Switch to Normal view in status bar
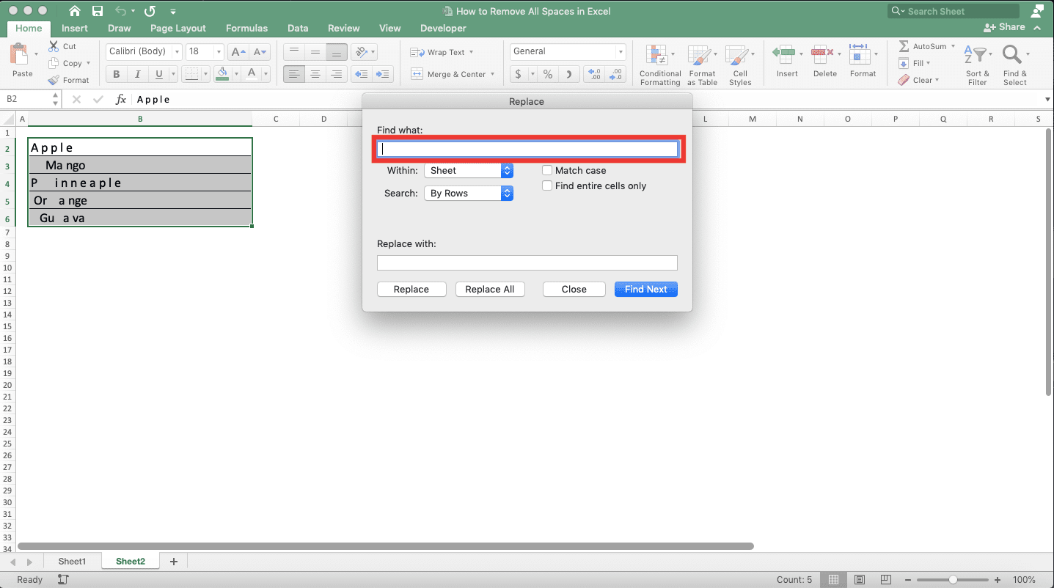This screenshot has width=1054, height=588. pyautogui.click(x=833, y=579)
